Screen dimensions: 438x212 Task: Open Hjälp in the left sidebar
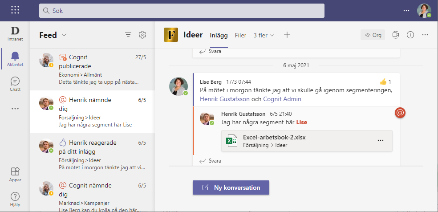pyautogui.click(x=15, y=199)
